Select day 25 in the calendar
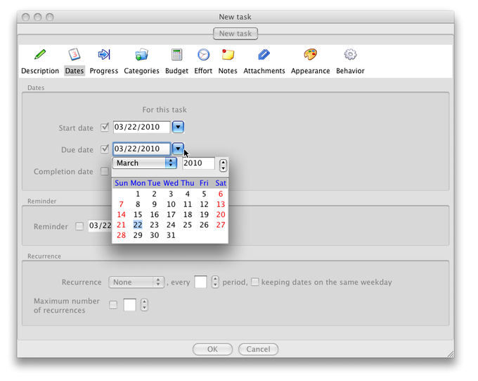Viewport: 478px width, 381px height. click(188, 225)
